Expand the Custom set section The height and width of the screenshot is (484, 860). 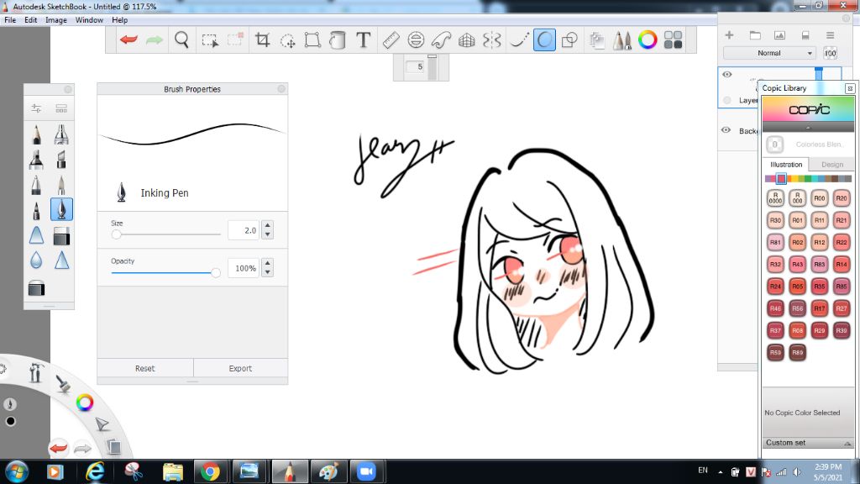(808, 442)
